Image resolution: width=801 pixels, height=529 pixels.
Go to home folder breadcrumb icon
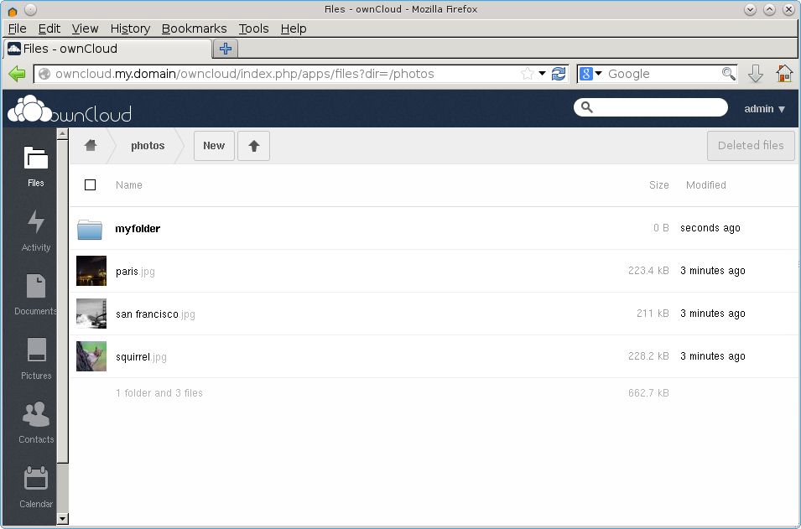pyautogui.click(x=91, y=146)
